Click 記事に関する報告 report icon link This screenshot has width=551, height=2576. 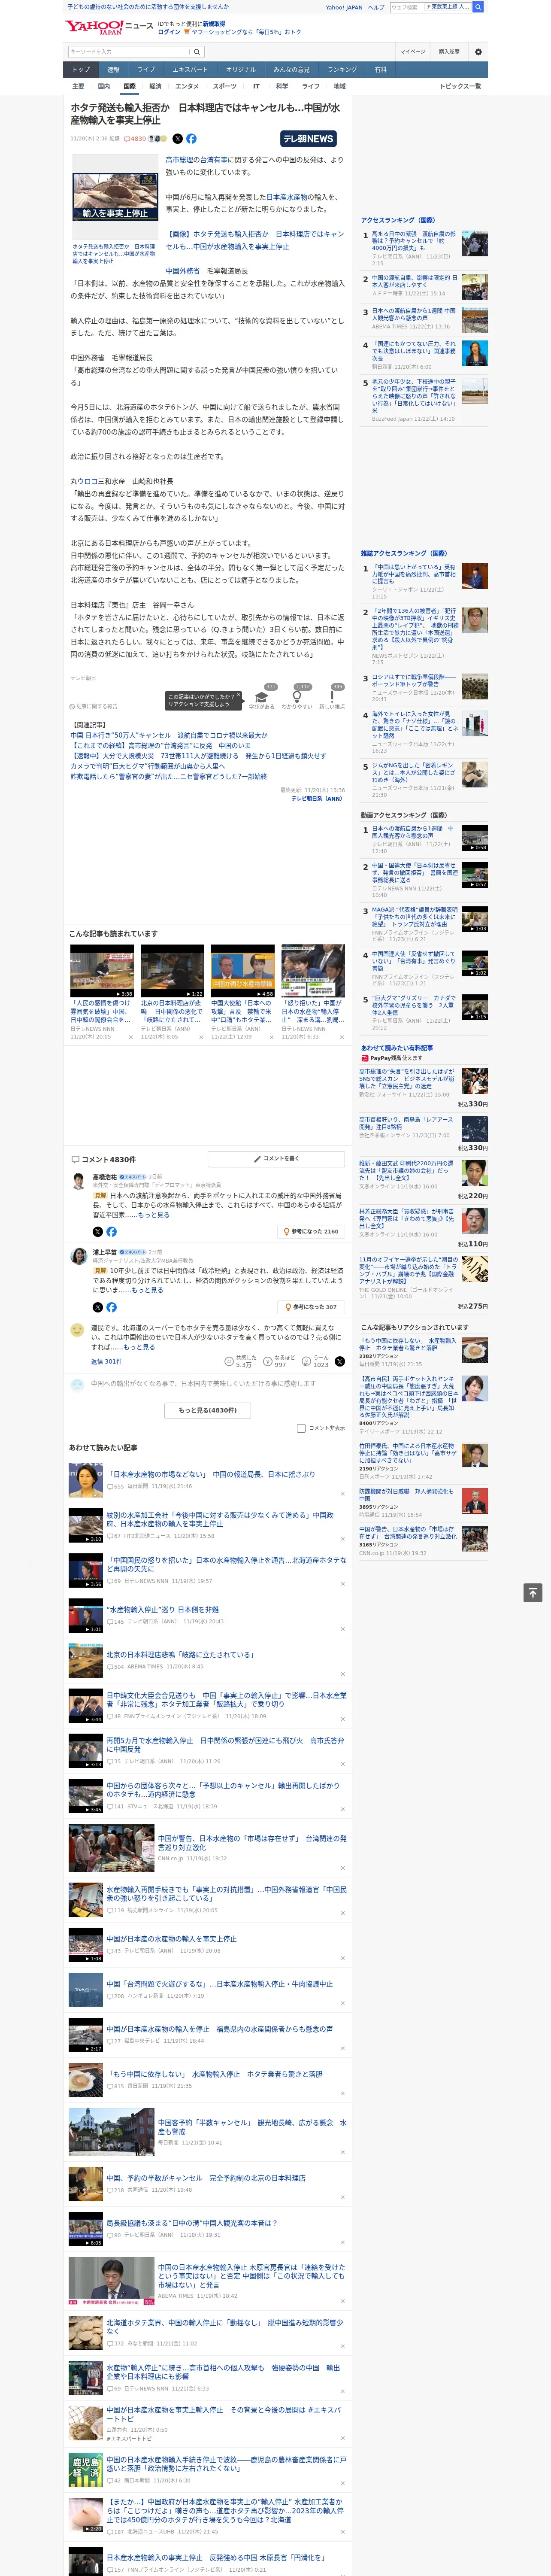point(94,706)
